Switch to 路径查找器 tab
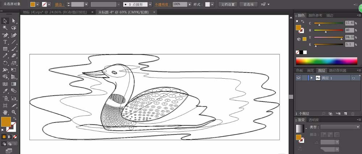362x154 pixels. [x=338, y=71]
